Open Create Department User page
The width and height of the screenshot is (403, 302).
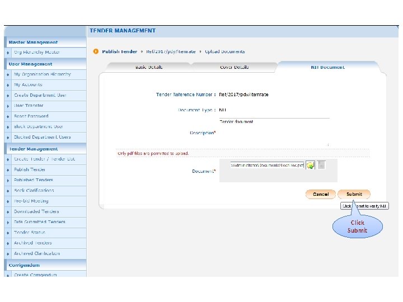(x=40, y=95)
